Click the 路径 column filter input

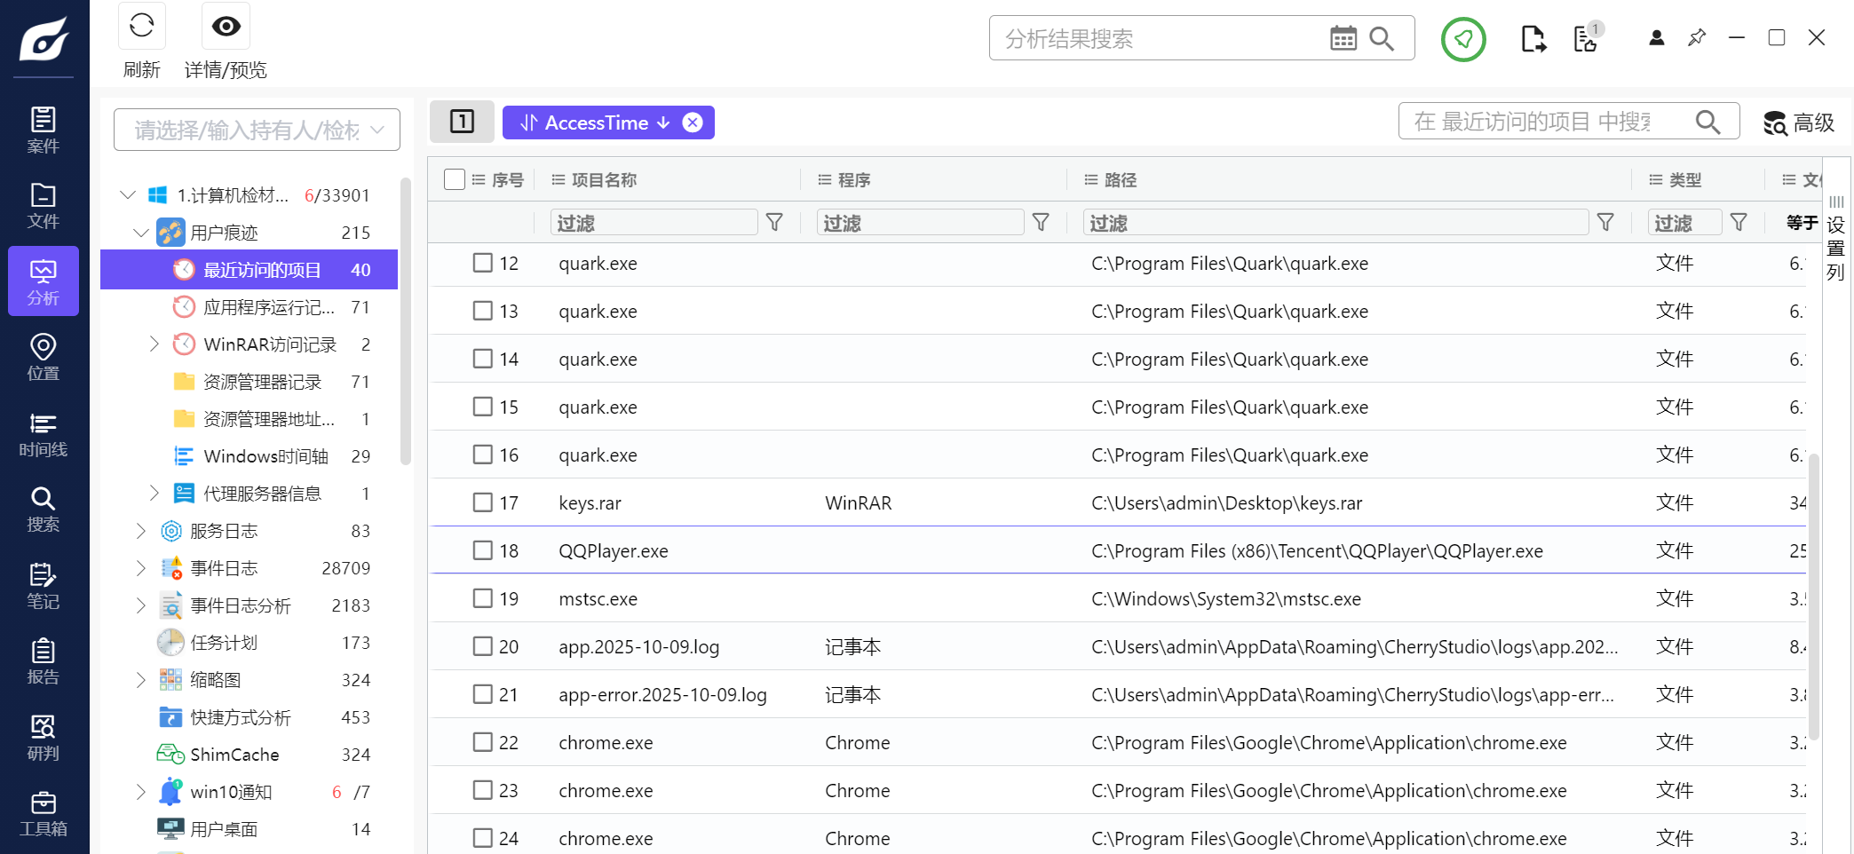point(1335,223)
